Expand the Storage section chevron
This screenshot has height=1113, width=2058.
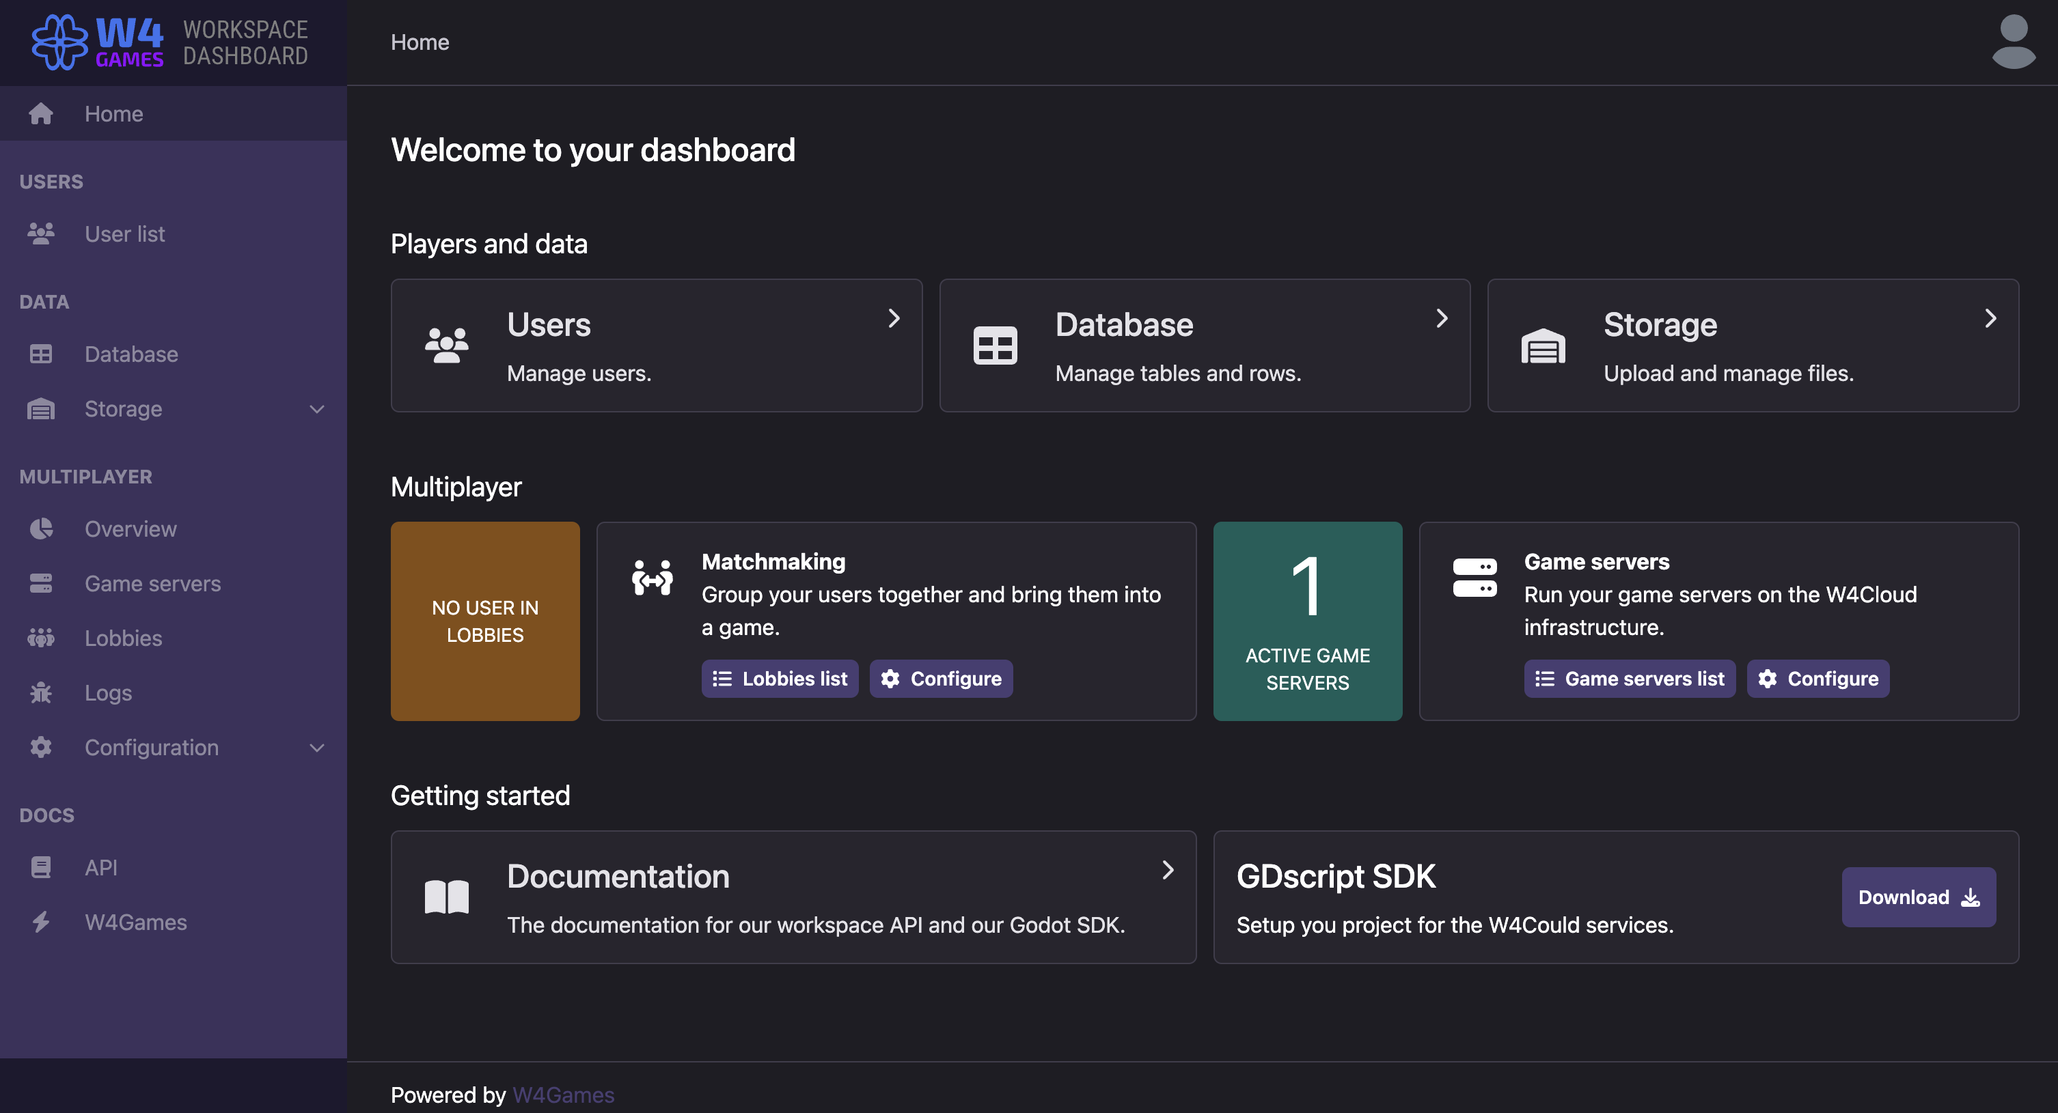pyautogui.click(x=317, y=409)
